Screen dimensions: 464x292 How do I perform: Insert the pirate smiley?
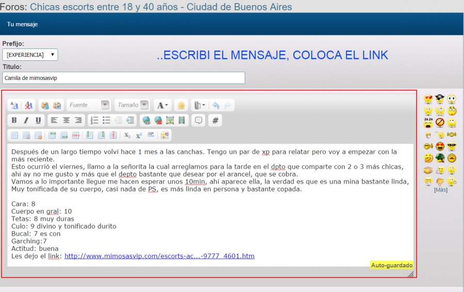coord(440,99)
